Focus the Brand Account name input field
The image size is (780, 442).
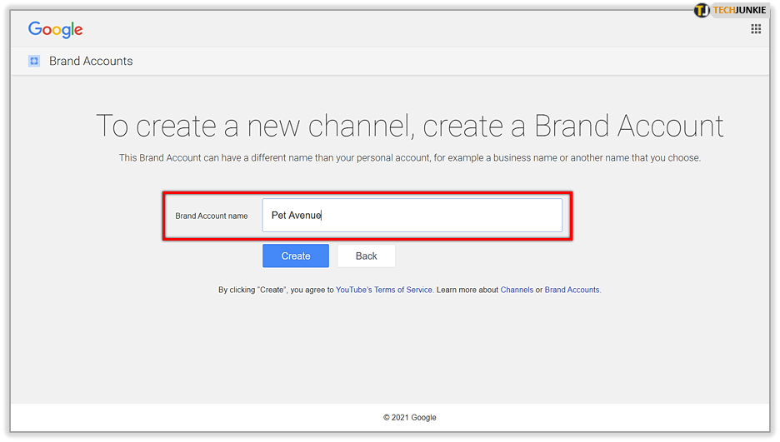tap(412, 215)
